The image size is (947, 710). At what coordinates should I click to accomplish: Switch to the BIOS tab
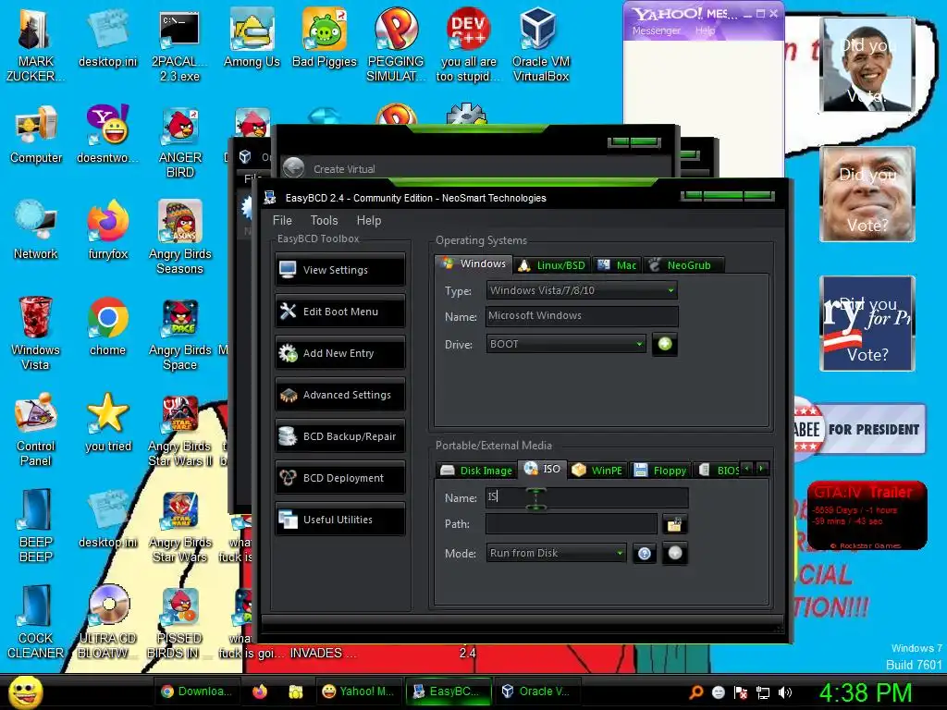pyautogui.click(x=718, y=471)
